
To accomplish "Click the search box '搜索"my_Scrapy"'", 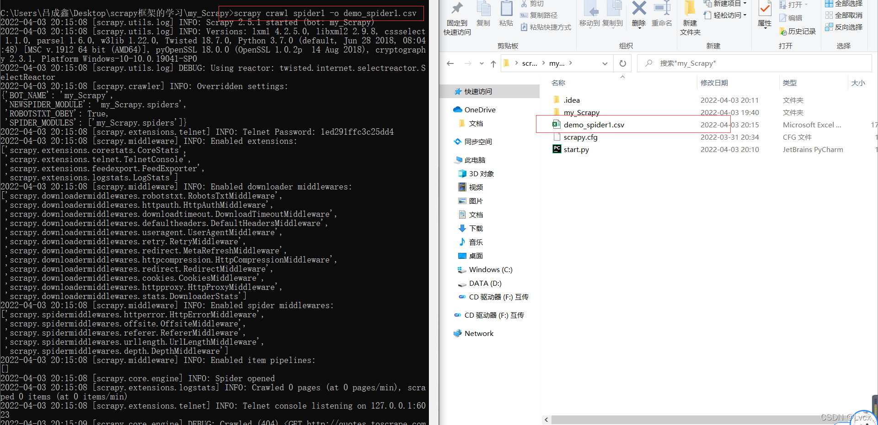I will pos(755,63).
